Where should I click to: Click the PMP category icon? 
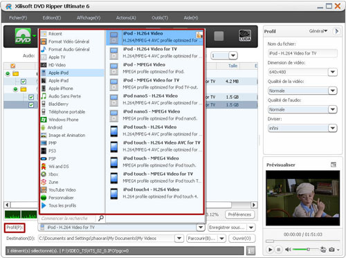44,143
